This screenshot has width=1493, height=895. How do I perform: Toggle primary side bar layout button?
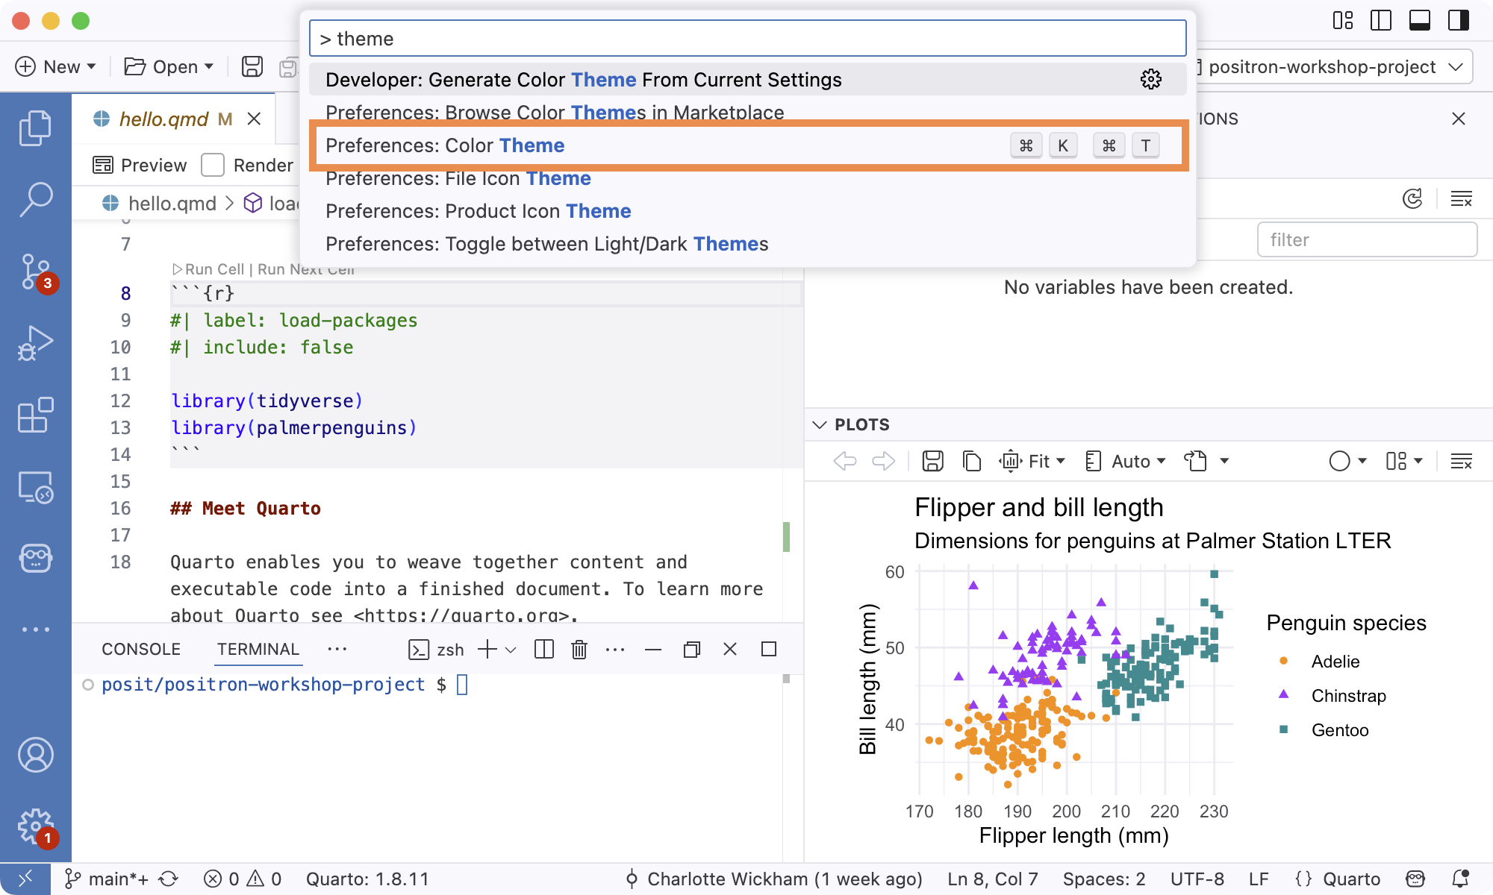click(1381, 20)
